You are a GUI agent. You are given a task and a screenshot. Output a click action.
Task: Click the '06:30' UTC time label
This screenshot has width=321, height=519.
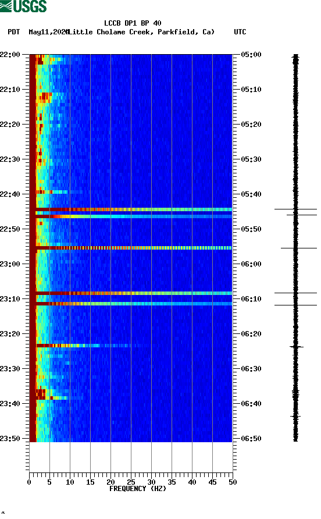251,369
